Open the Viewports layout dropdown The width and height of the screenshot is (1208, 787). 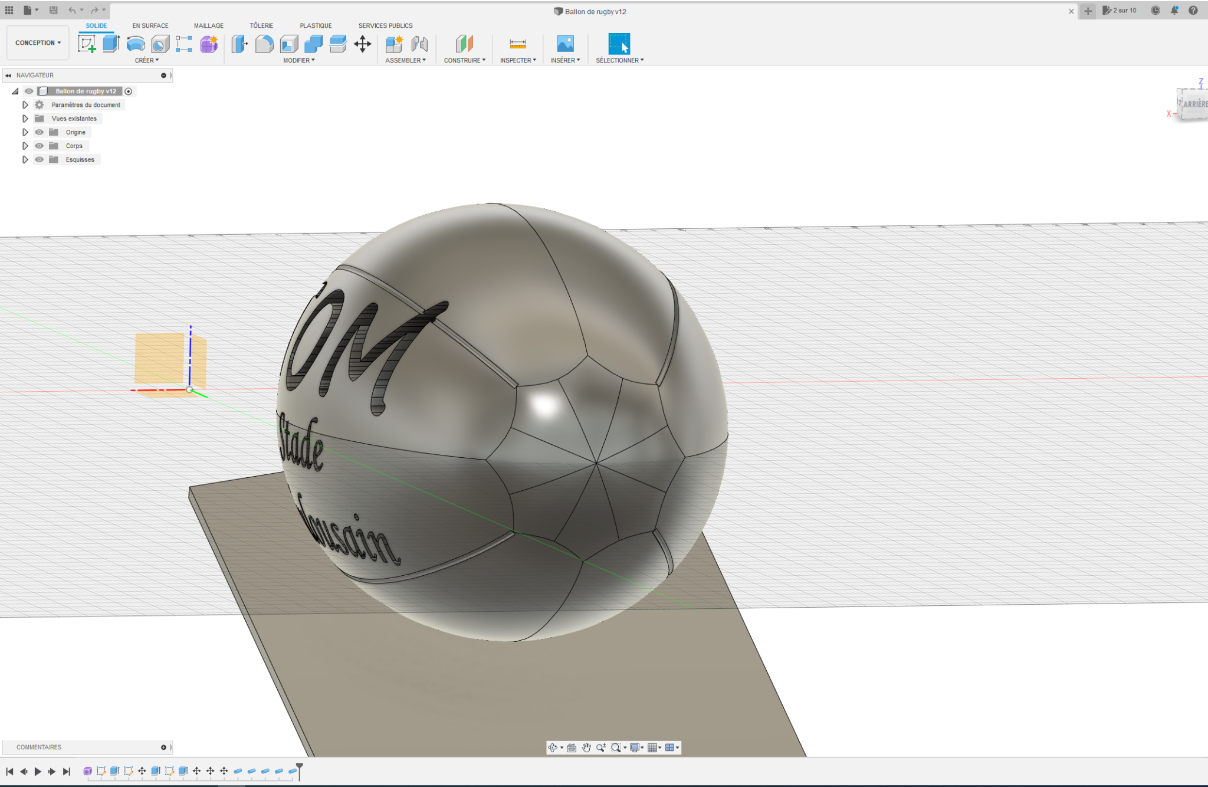pyautogui.click(x=672, y=747)
